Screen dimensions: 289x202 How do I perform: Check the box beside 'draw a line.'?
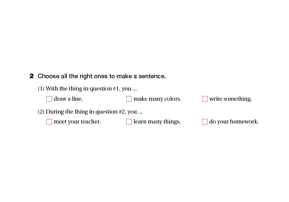[x=49, y=99]
